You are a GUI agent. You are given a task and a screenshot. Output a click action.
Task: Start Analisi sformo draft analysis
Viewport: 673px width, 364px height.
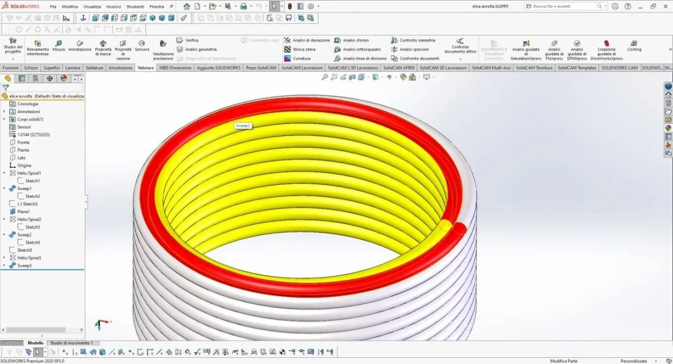[x=351, y=40]
